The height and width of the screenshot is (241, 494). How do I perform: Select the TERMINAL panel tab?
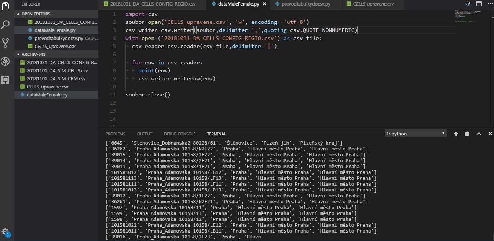click(216, 134)
